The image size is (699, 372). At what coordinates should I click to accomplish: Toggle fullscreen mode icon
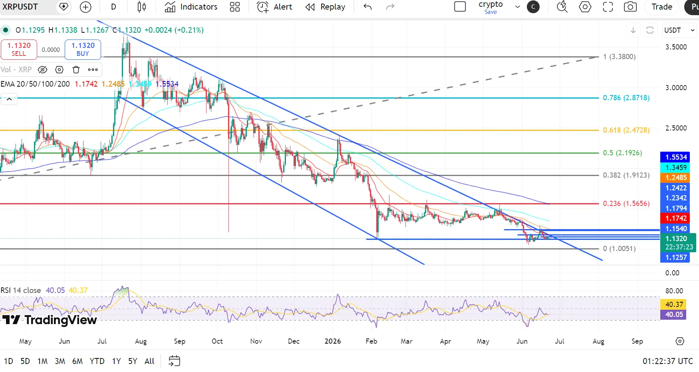pos(608,7)
